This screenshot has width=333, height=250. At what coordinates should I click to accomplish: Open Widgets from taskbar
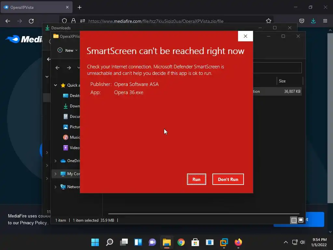pyautogui.click(x=138, y=242)
